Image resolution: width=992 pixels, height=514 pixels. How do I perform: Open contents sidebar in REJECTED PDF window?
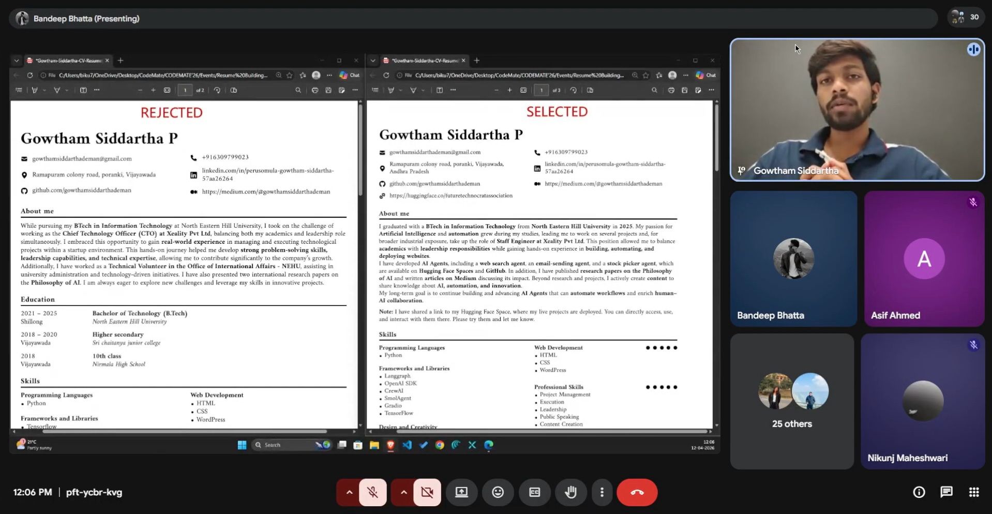tap(19, 90)
